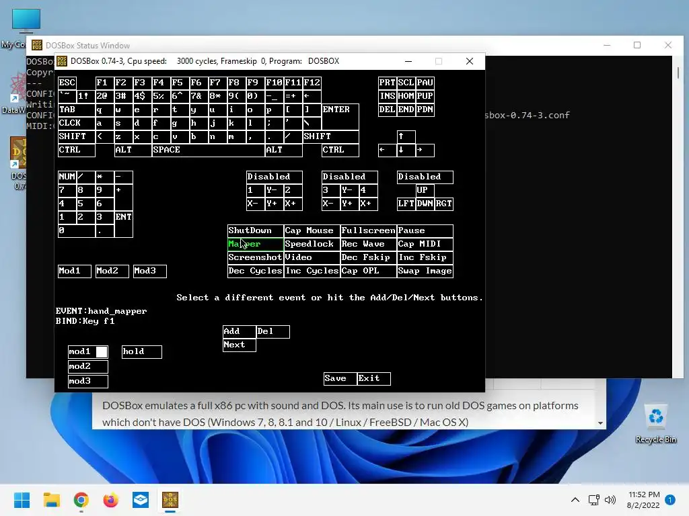Select the ENTER key in the mapper

click(340, 116)
